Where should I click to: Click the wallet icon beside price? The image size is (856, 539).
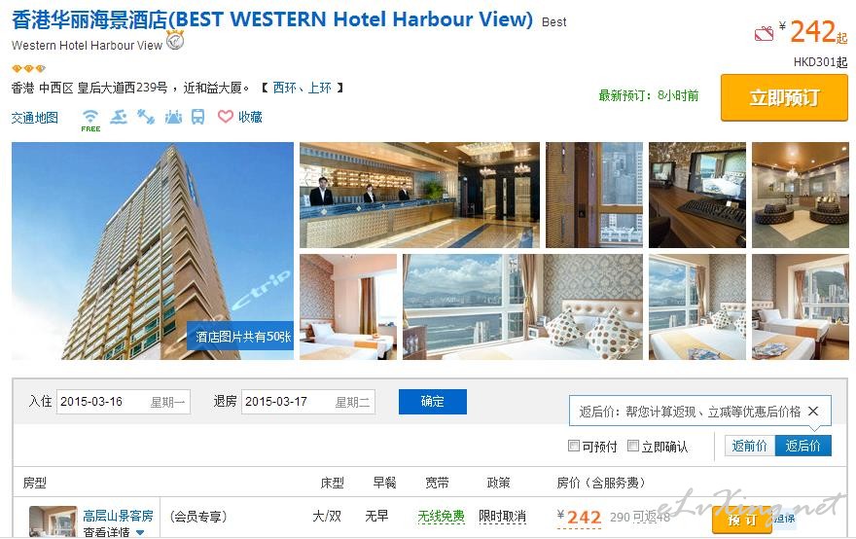[x=764, y=34]
